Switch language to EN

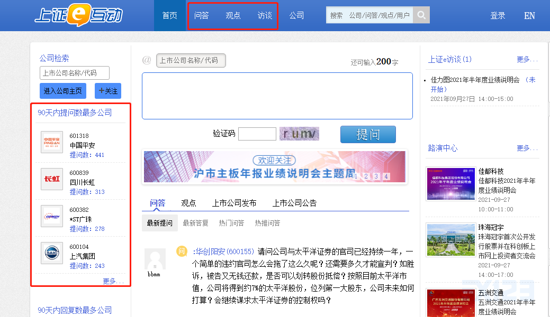coord(529,16)
